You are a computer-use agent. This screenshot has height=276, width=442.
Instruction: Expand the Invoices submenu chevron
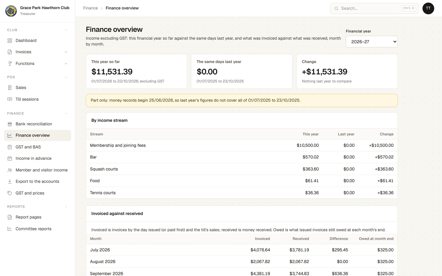(66, 52)
